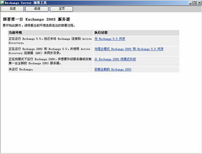Click the window title bar text
The height and width of the screenshot is (154, 202).
point(26,3)
